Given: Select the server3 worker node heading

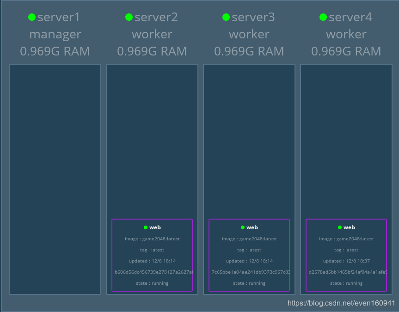Looking at the screenshot, I should click(x=249, y=34).
